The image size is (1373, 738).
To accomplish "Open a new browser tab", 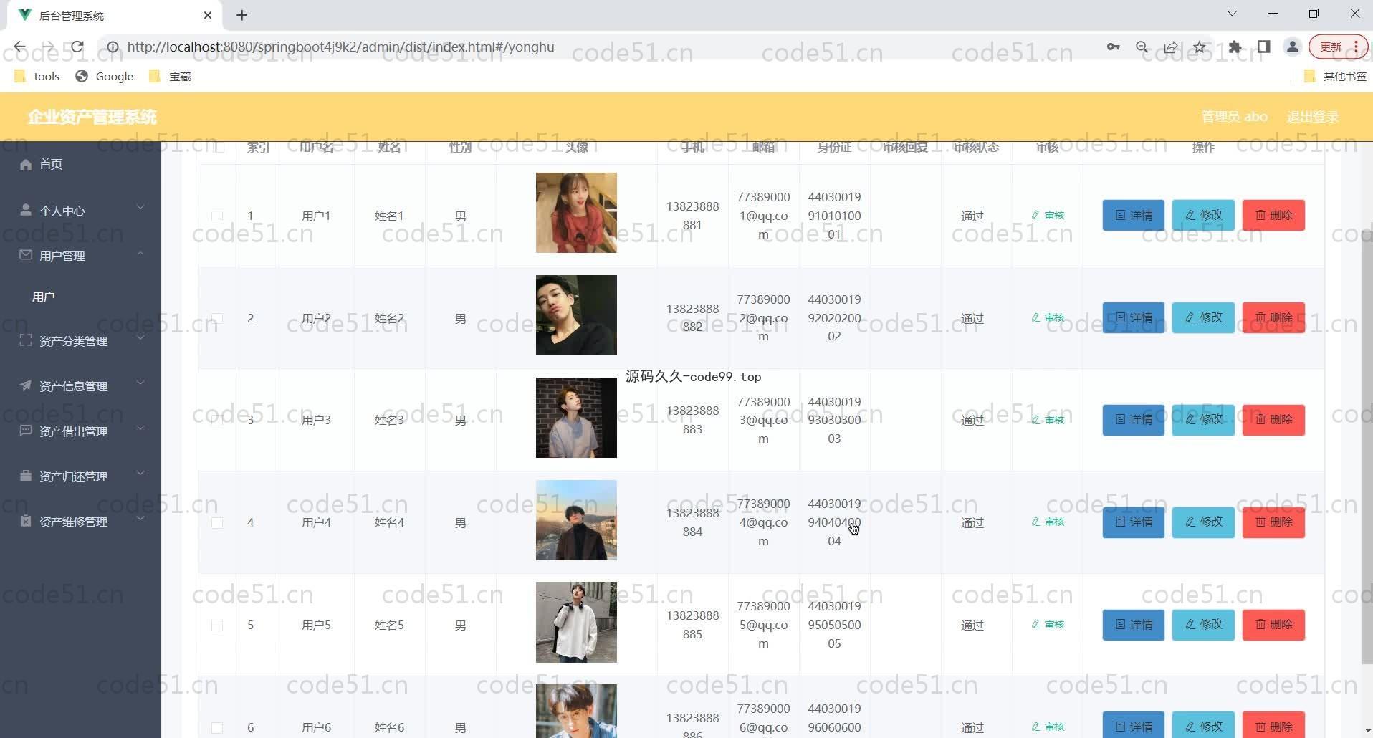I will (241, 15).
